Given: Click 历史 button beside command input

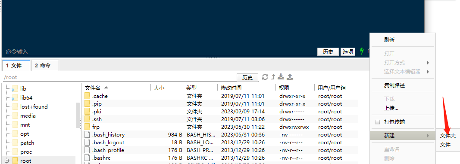Looking at the screenshot, I should (328, 52).
